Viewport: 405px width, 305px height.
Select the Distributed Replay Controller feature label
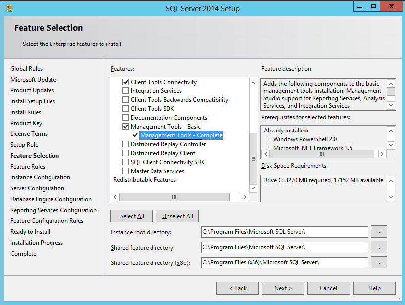click(x=168, y=144)
